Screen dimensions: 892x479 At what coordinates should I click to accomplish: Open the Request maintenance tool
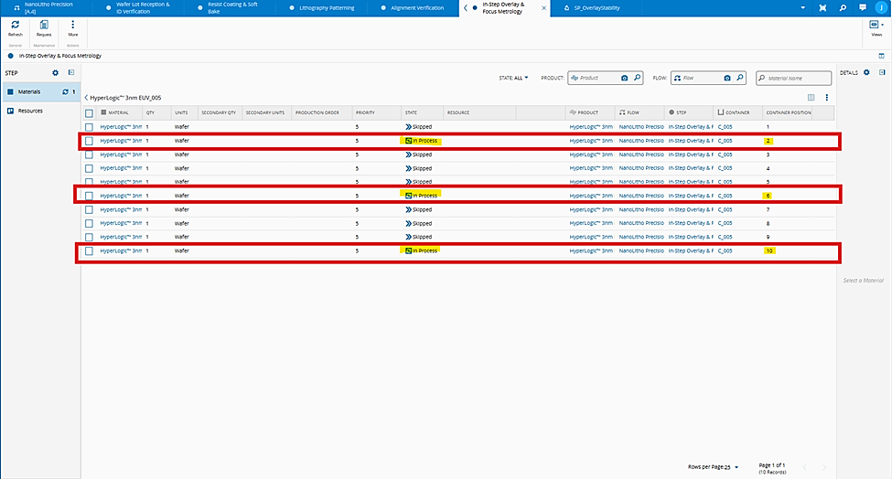click(44, 27)
